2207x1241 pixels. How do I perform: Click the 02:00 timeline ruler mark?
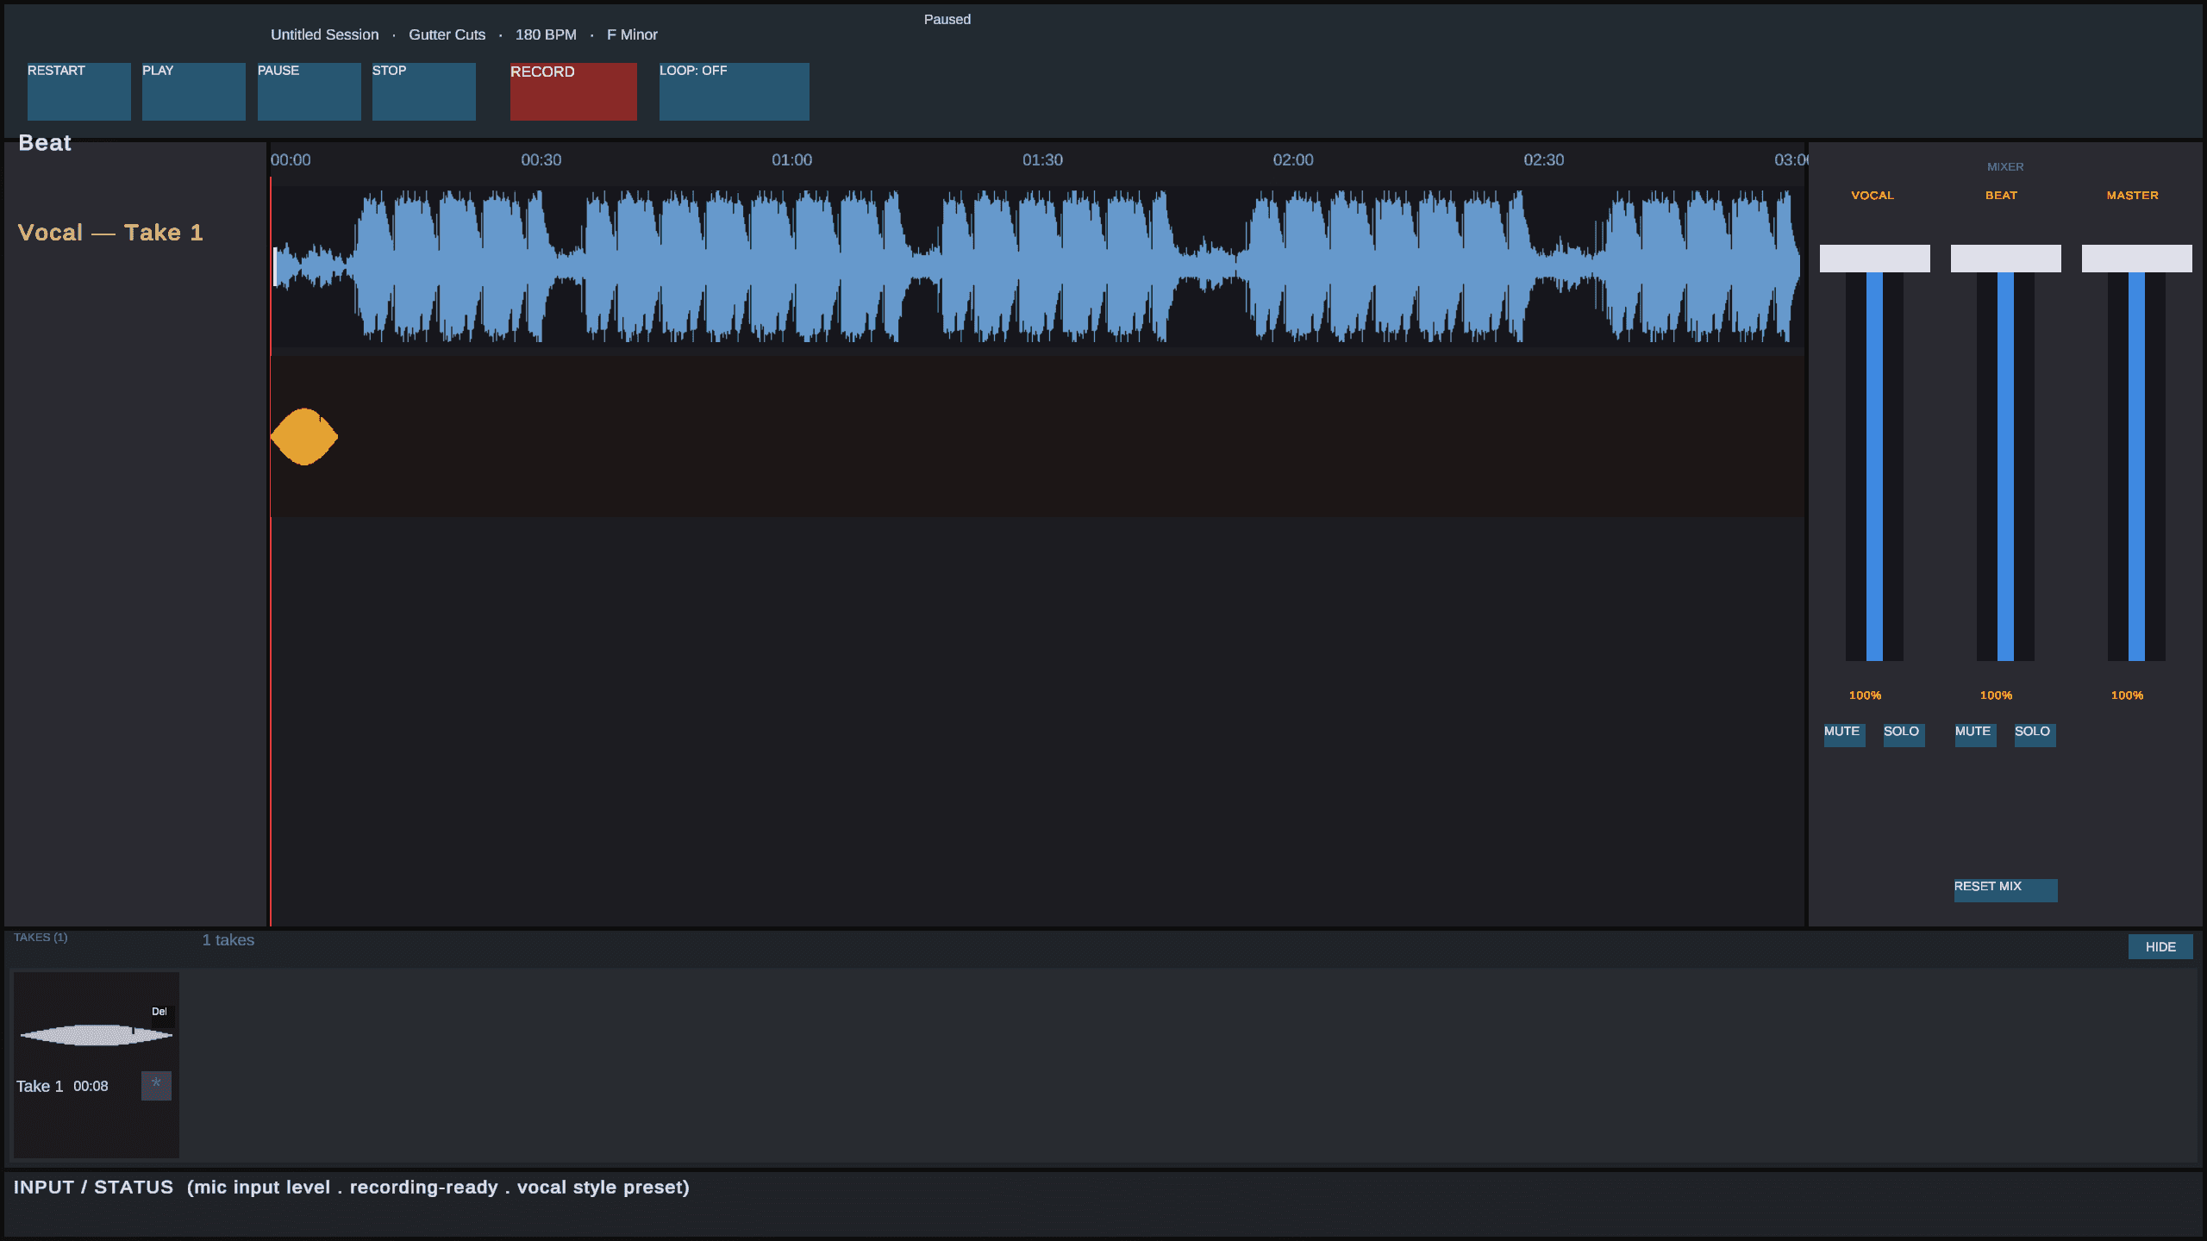coord(1293,160)
